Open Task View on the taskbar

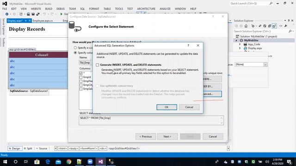tap(26, 162)
